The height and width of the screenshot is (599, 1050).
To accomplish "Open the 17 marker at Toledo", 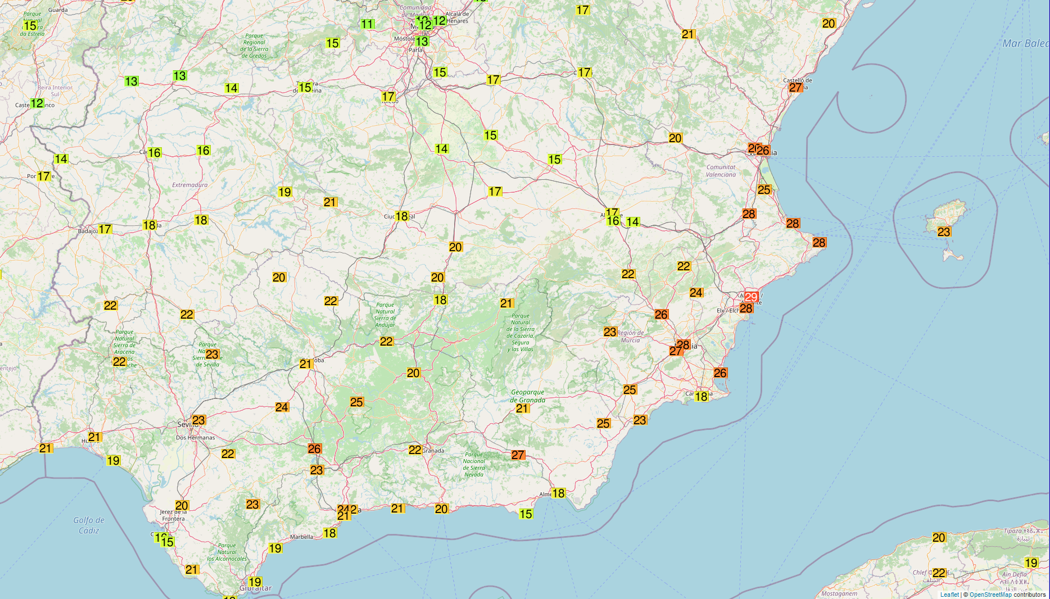I will tap(388, 97).
